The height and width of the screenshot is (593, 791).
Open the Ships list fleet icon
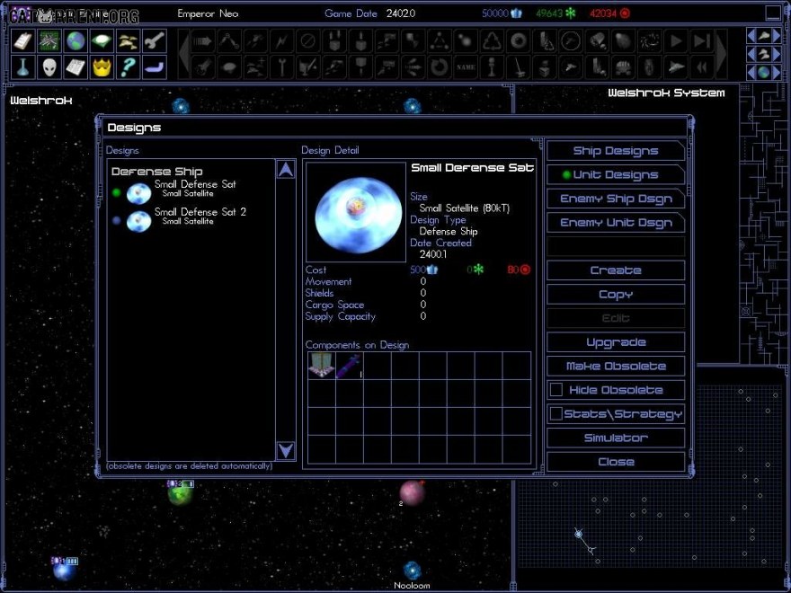(128, 40)
